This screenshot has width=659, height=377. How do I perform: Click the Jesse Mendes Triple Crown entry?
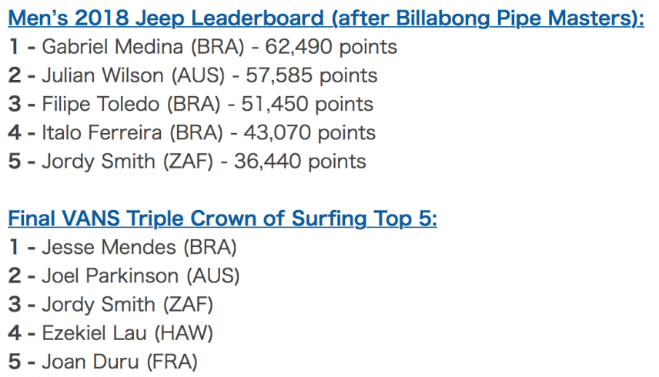click(122, 247)
